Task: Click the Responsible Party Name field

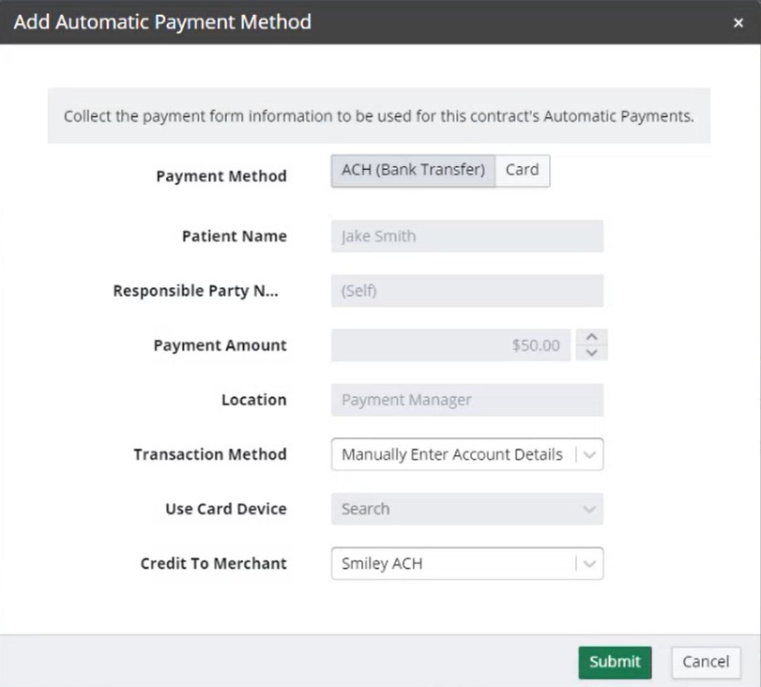Action: [466, 291]
